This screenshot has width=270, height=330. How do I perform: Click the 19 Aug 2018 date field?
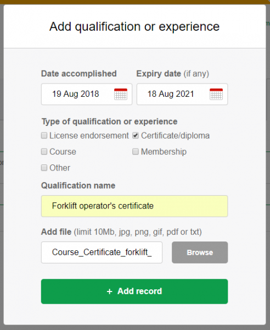pyautogui.click(x=87, y=94)
